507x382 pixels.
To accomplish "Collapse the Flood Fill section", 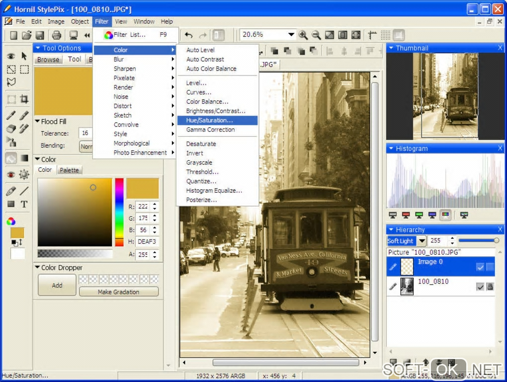I will coord(37,121).
